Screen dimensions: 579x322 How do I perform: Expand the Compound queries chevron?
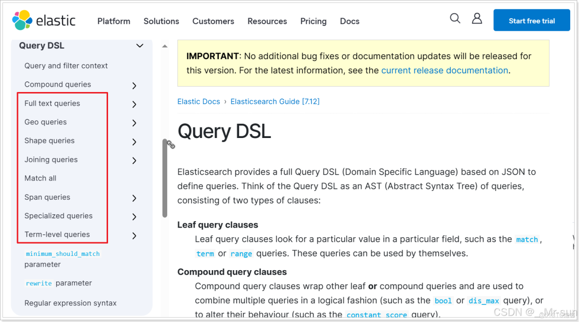[x=134, y=85]
